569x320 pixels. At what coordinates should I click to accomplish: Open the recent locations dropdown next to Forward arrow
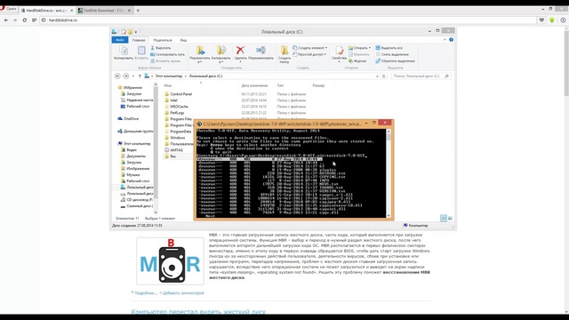(x=133, y=76)
